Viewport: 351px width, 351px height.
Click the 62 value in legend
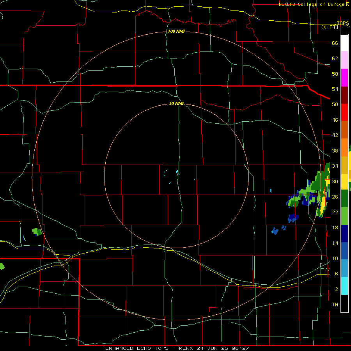tap(335, 58)
